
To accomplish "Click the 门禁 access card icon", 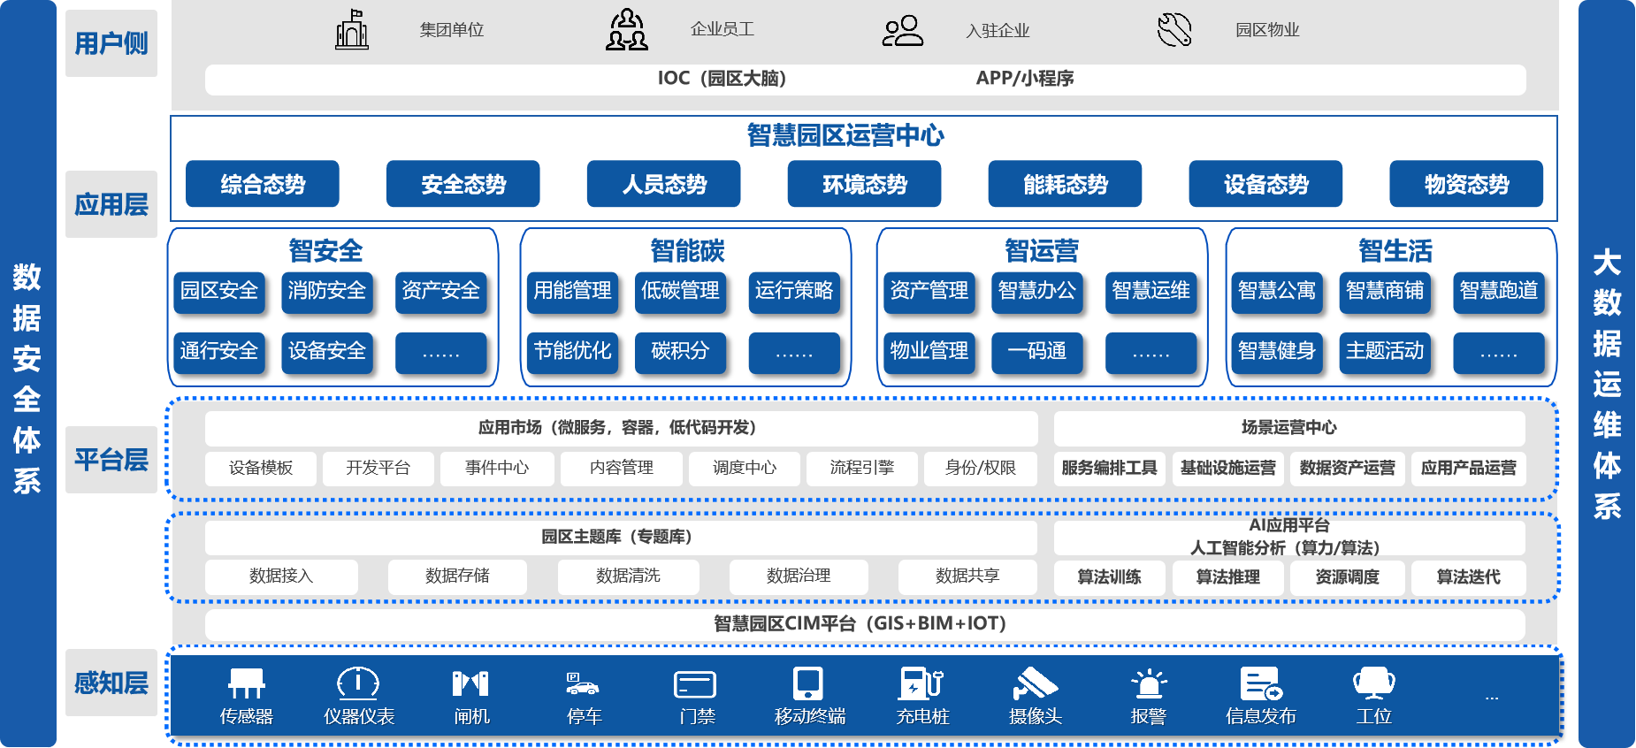I will pyautogui.click(x=695, y=684).
